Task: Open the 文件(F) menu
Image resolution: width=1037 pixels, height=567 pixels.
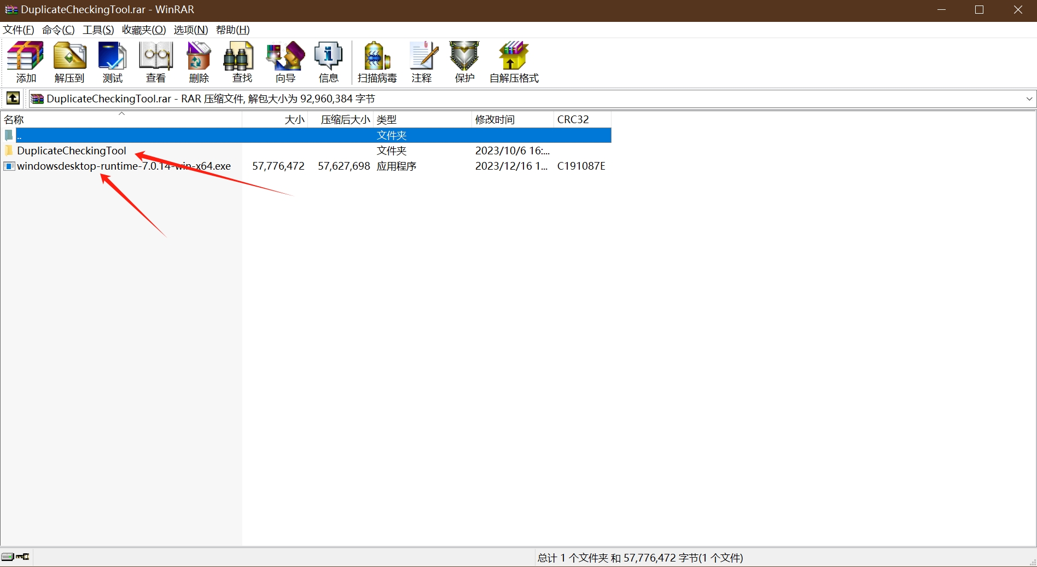Action: click(x=19, y=30)
